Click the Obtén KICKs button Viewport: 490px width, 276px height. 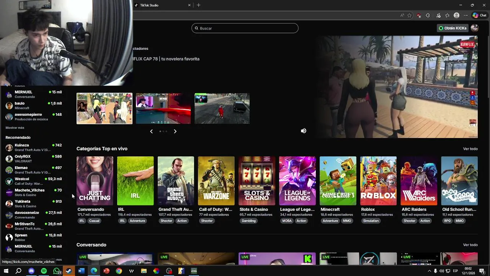[x=452, y=28]
